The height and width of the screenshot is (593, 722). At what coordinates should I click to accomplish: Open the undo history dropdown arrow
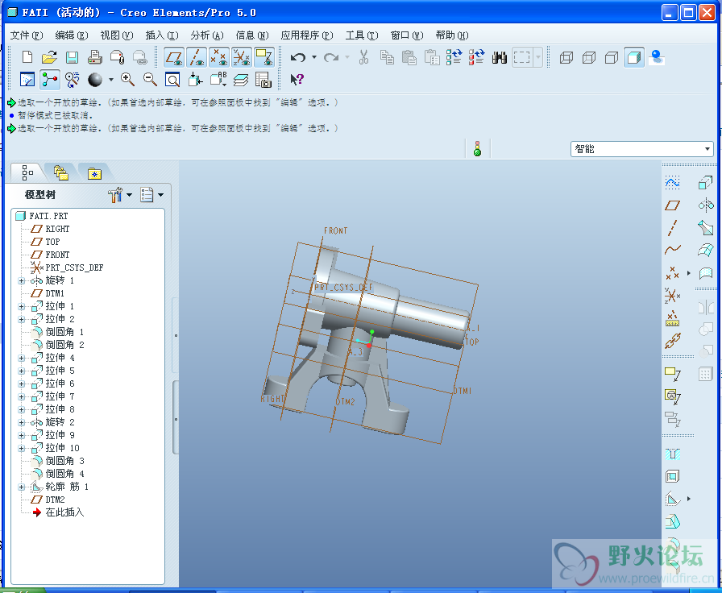(x=314, y=57)
